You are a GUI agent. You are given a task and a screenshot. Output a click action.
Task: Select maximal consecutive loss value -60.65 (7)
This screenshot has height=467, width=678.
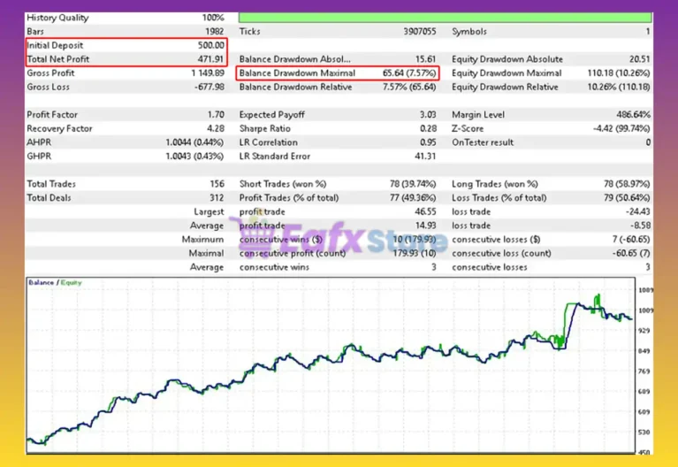point(631,253)
